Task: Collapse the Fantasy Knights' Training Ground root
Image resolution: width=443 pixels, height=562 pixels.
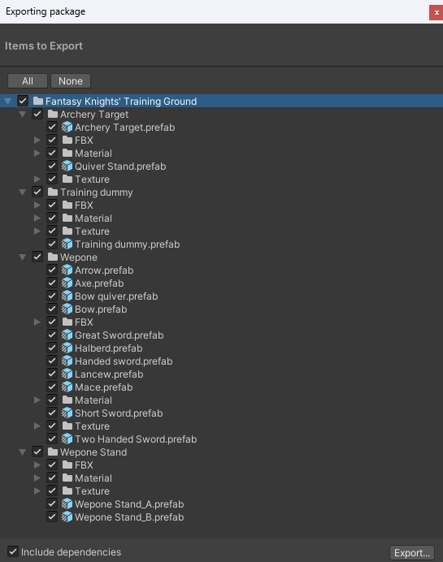Action: tap(7, 102)
